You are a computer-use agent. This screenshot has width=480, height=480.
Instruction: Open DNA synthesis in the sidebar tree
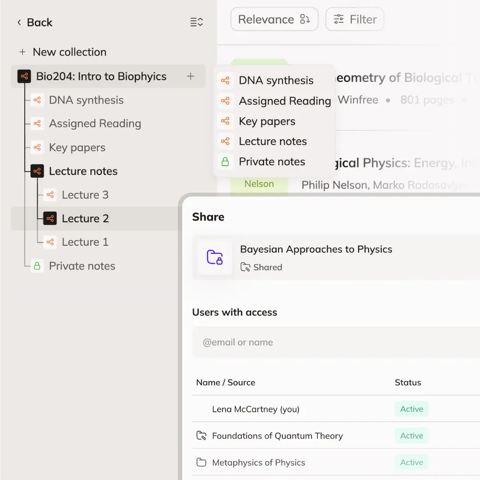coord(86,100)
